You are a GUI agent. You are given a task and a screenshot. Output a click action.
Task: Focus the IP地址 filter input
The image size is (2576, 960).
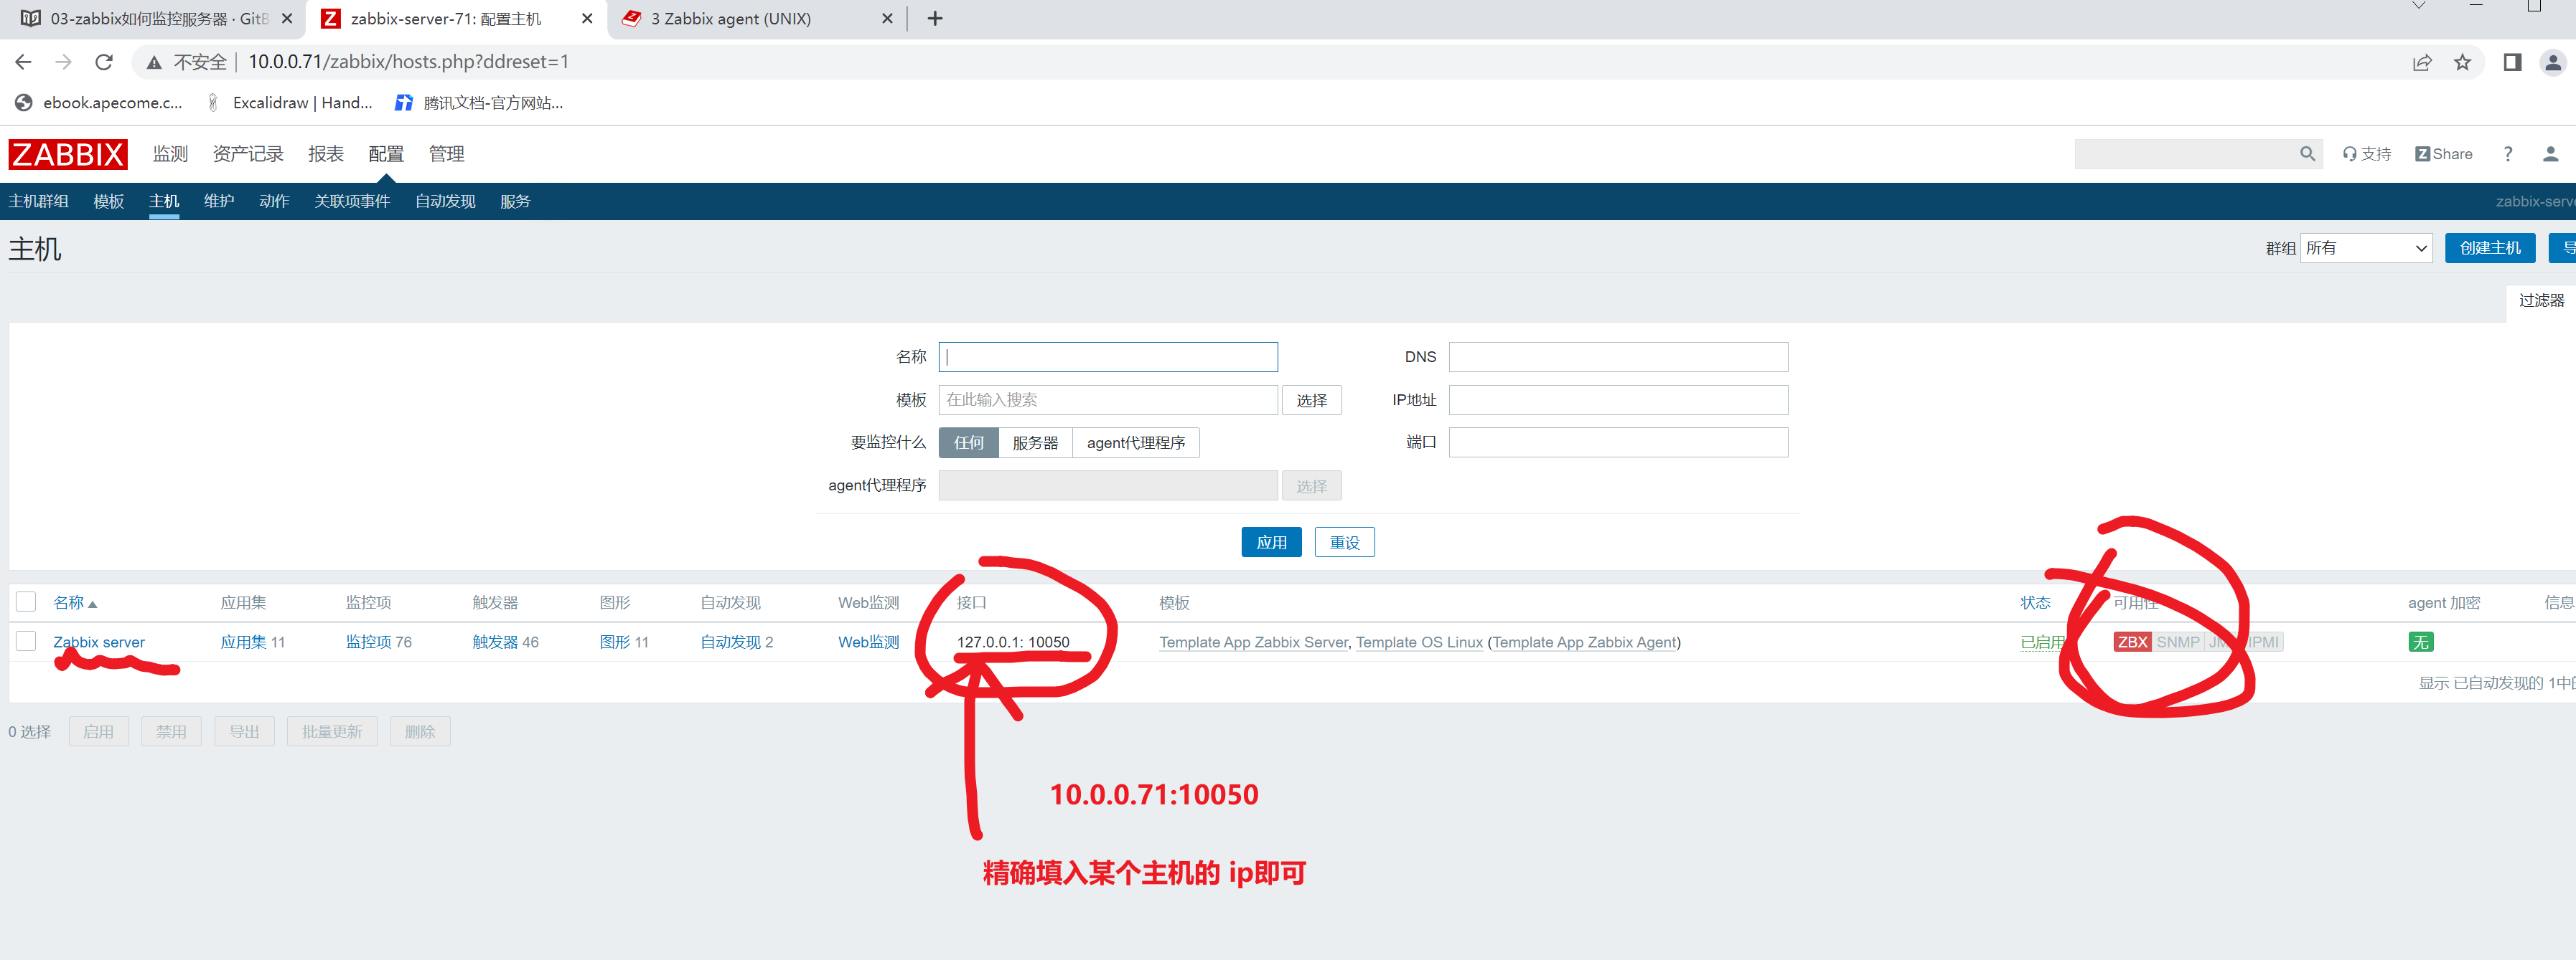click(x=1618, y=399)
